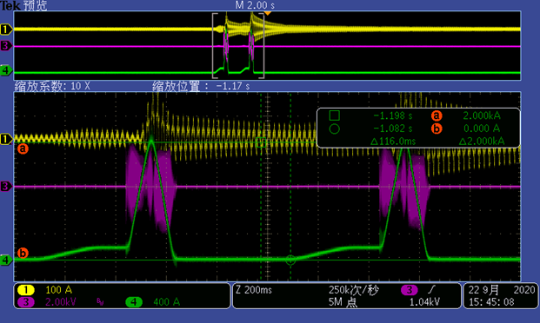The image size is (540, 323).
Task: Click the trigger source 3 badge
Action: click(x=410, y=290)
